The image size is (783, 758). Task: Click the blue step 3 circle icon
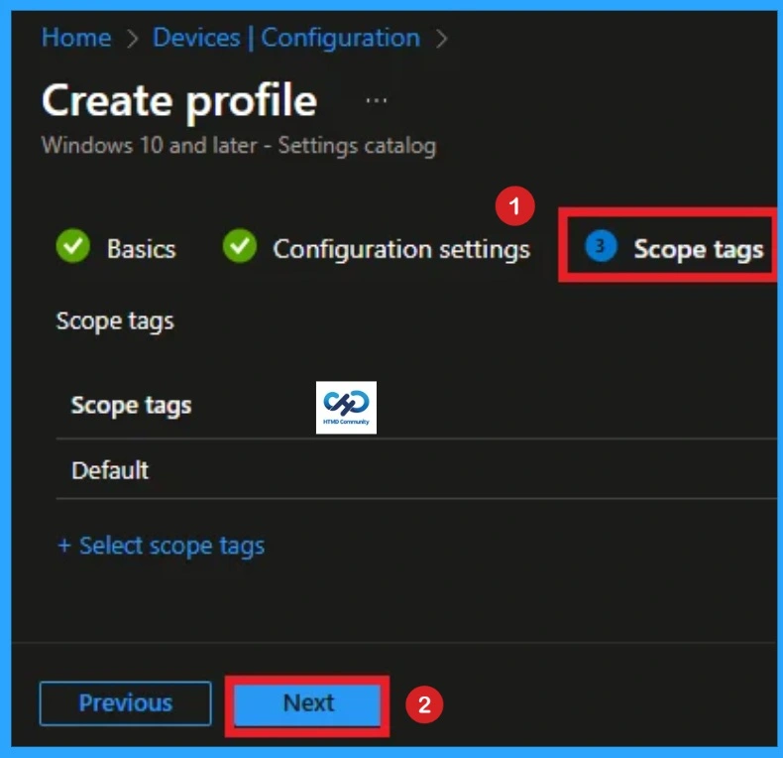(601, 246)
